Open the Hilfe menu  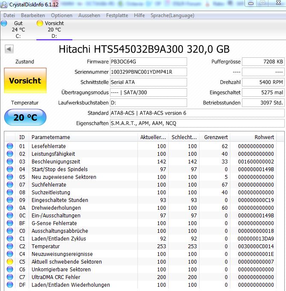[139, 15]
